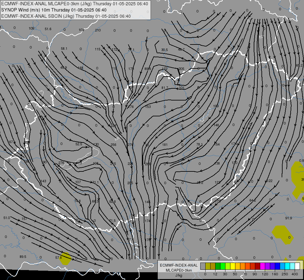The image size is (304, 280).
Task: Click the map value '199'
Action: click(x=216, y=106)
